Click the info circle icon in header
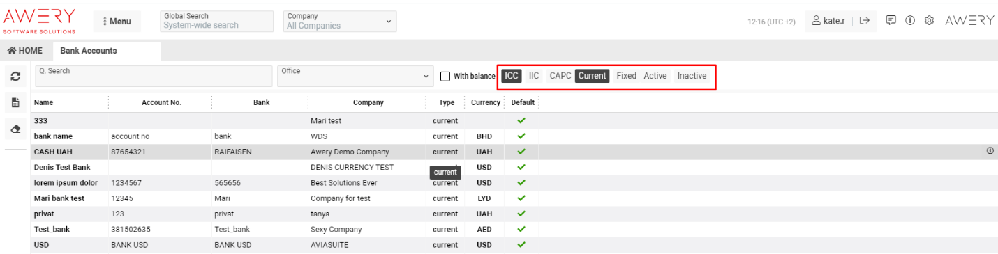This screenshot has height=254, width=998. point(910,21)
